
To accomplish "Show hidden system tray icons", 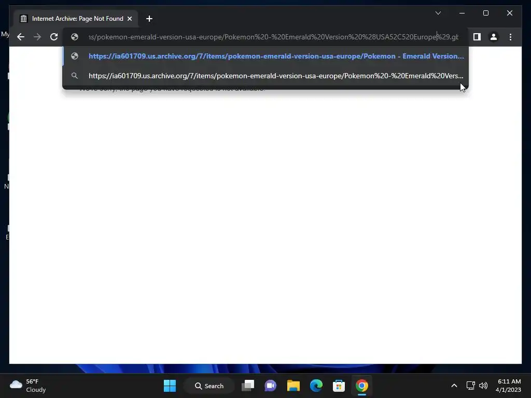I will [454, 386].
